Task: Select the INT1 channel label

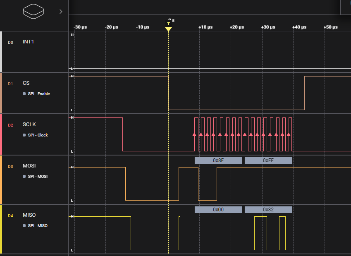Action: [x=28, y=42]
